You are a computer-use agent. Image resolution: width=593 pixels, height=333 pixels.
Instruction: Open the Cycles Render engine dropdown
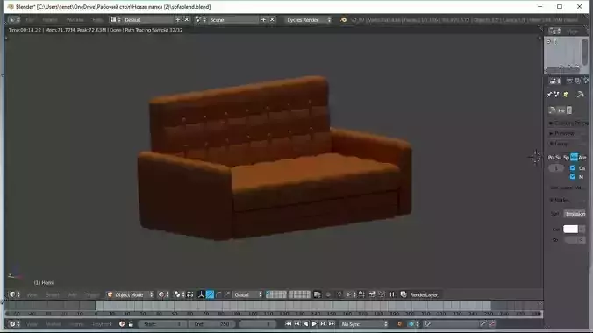coord(308,19)
